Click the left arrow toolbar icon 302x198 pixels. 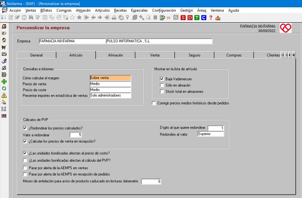93,18
